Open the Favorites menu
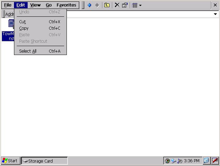 pos(67,5)
